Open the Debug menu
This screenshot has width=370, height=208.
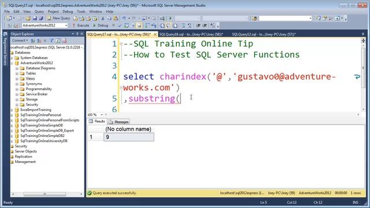coord(68,12)
